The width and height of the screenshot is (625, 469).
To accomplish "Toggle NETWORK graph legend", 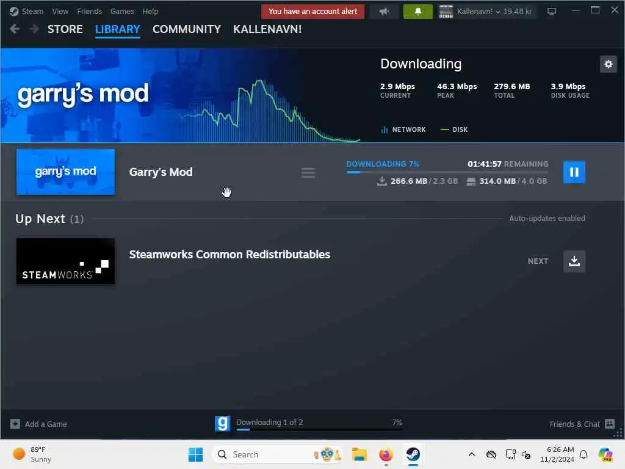I will tap(403, 129).
